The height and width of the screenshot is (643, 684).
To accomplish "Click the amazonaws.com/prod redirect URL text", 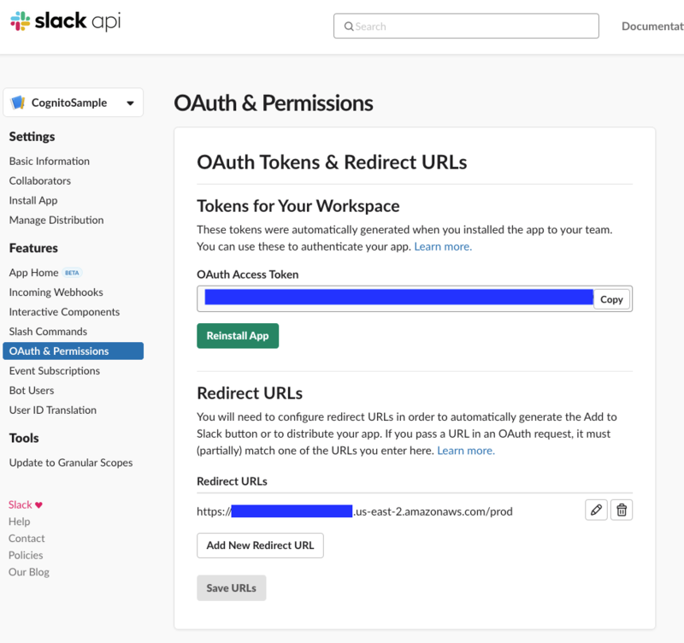I will pos(355,511).
